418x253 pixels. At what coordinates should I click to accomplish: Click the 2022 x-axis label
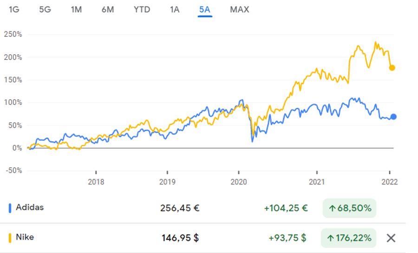point(390,182)
